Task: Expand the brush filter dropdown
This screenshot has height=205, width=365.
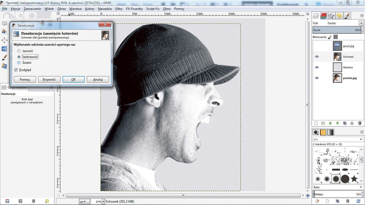Action: coord(361,140)
